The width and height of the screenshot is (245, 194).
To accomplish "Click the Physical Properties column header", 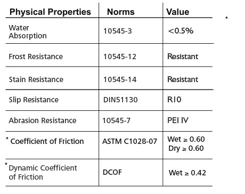I will click(50, 12).
